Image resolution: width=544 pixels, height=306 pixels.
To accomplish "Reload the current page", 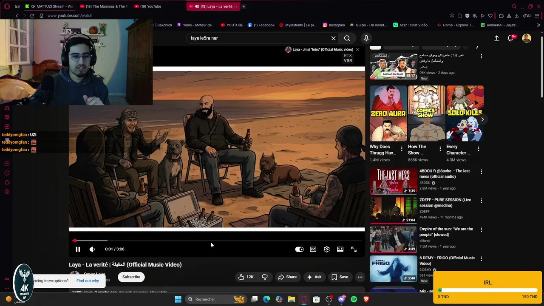I will pyautogui.click(x=32, y=16).
